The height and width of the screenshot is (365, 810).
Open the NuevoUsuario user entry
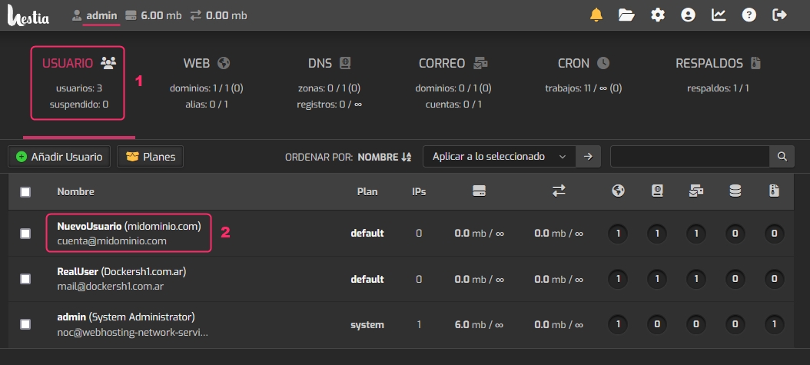click(x=89, y=227)
